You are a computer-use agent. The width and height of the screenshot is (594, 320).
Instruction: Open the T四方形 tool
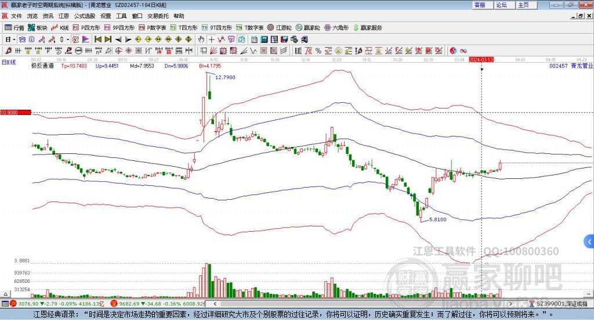(184, 28)
